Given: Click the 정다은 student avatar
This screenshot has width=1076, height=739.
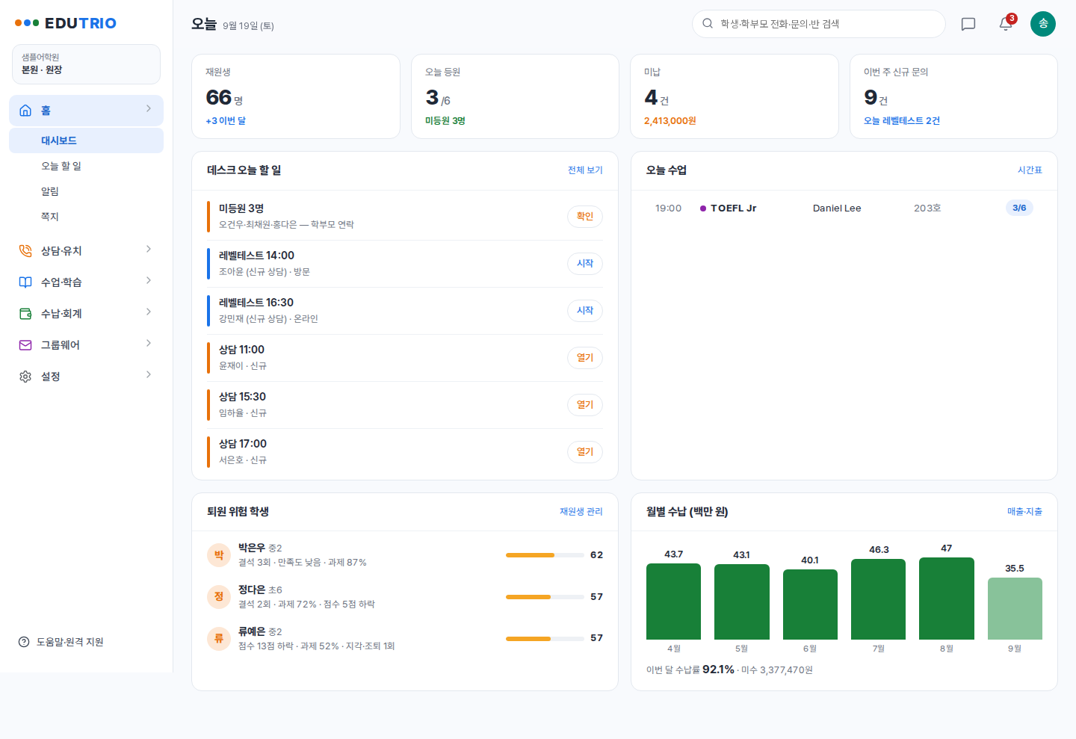Looking at the screenshot, I should click(219, 596).
